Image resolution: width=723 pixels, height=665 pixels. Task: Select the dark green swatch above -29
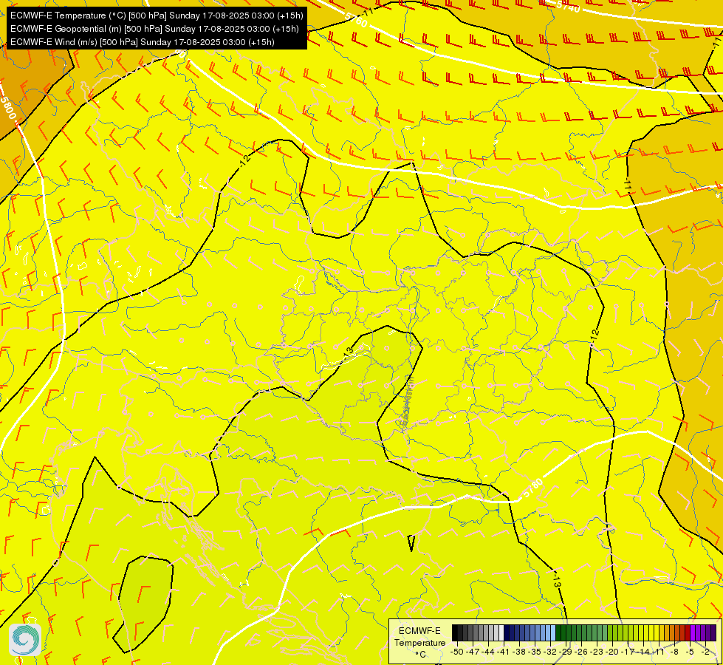click(x=563, y=632)
